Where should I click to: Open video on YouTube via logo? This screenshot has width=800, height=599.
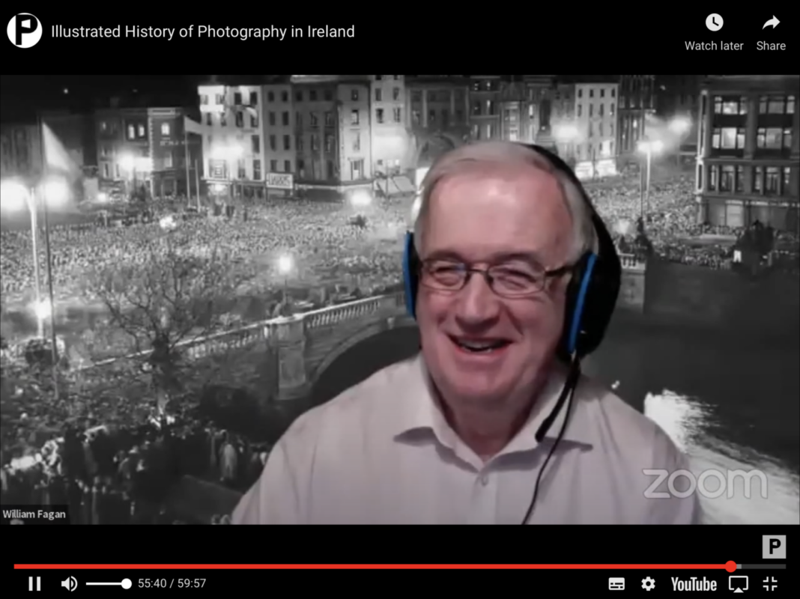693,584
